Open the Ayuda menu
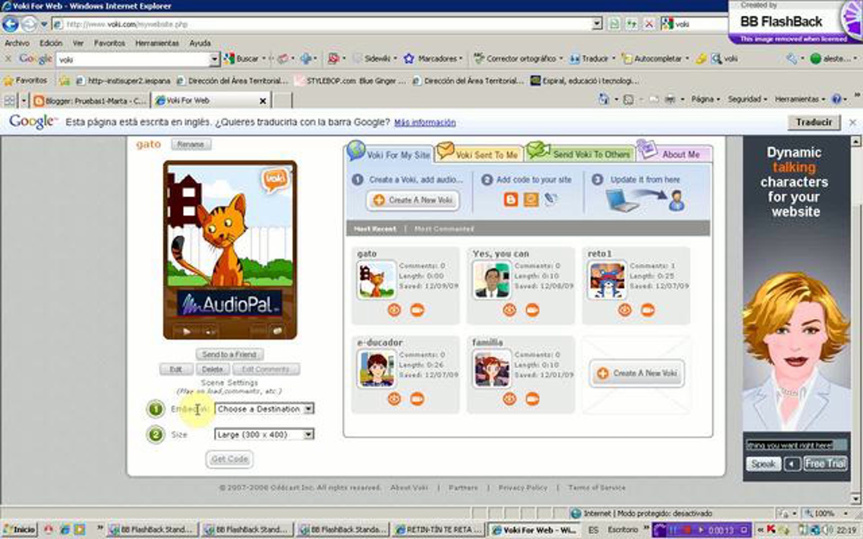863x539 pixels. click(200, 43)
